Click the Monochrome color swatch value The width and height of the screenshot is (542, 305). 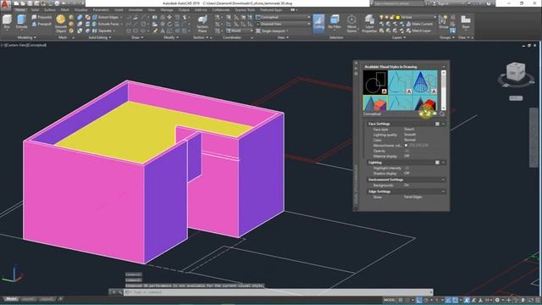(417, 146)
